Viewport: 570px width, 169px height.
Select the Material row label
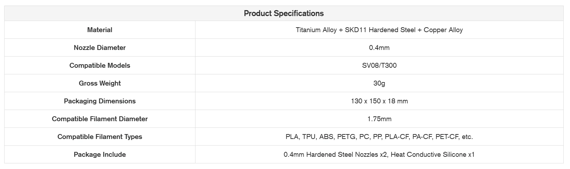tap(100, 30)
